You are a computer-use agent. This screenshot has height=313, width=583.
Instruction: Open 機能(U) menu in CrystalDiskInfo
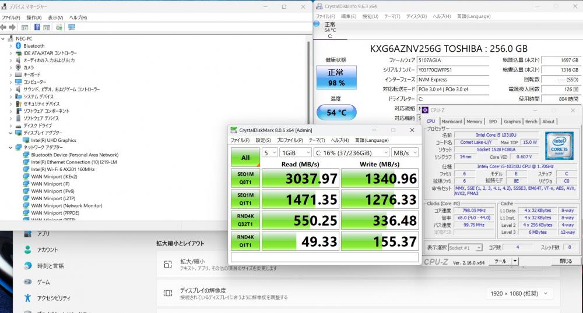[370, 16]
